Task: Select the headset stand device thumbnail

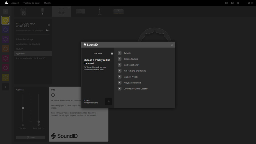Action: tap(99, 11)
